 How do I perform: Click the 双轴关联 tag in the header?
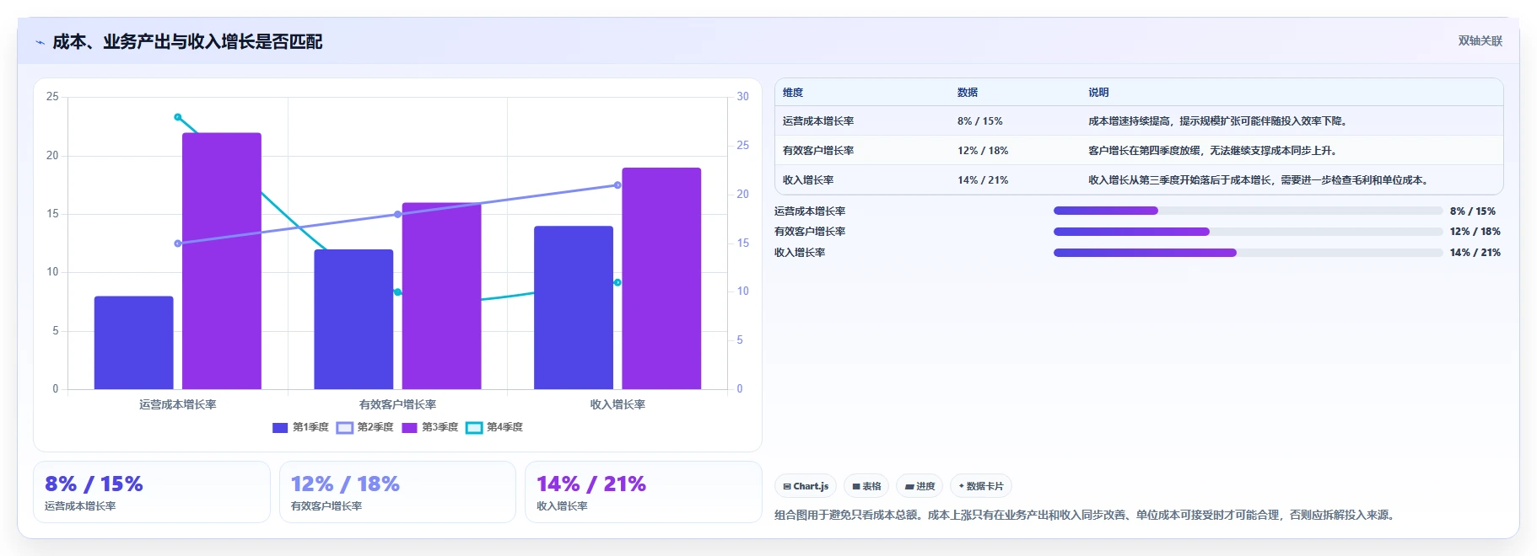pos(1480,41)
